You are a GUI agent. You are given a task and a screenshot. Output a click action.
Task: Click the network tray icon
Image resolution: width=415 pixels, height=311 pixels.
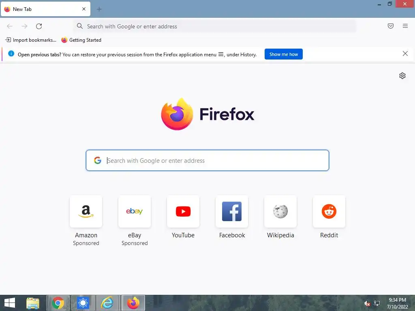tap(376, 303)
